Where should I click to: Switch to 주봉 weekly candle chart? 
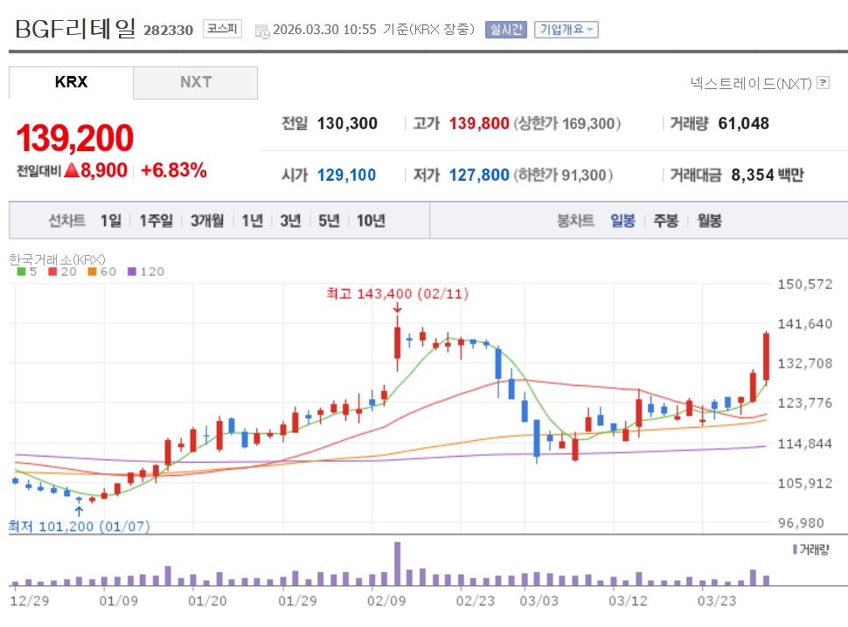(x=665, y=221)
